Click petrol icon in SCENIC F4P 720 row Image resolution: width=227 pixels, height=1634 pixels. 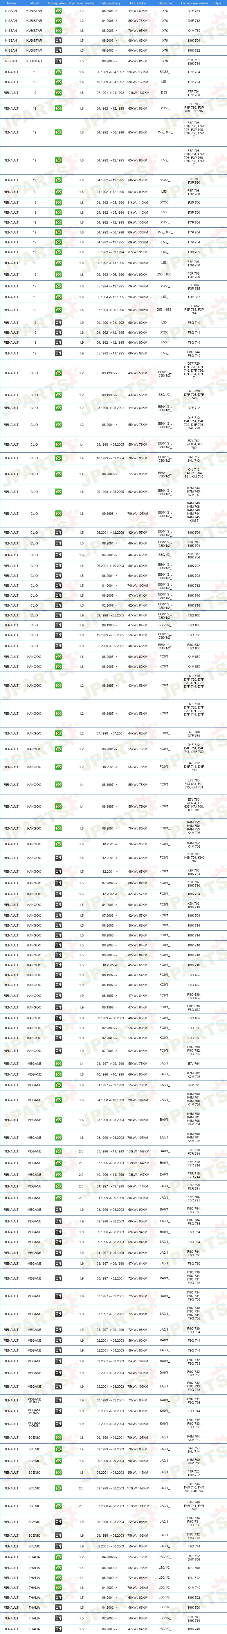[58, 1472]
